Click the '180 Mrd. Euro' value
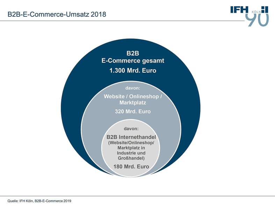Image resolution: width=275 pixels, height=206 pixels. tap(131, 167)
